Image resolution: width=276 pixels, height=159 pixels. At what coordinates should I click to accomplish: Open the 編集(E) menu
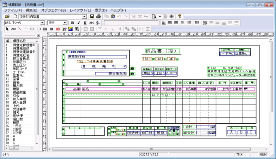[x=32, y=10]
